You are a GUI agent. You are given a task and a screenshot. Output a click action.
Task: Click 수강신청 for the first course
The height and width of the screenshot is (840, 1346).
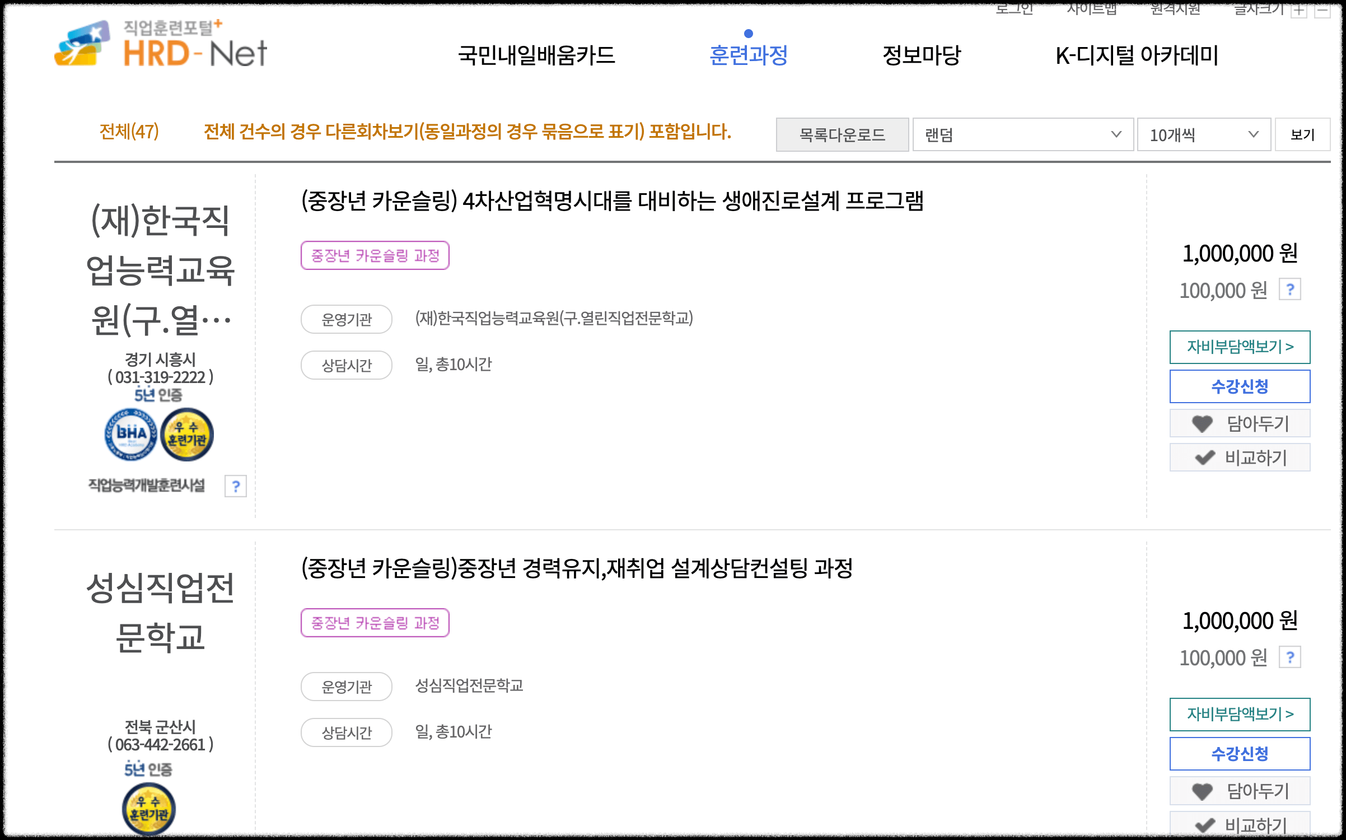tap(1240, 386)
